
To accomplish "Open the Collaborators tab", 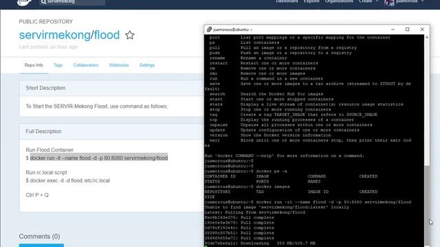I will click(x=85, y=65).
